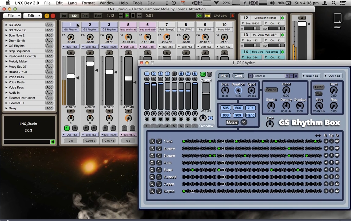This screenshot has height=221, width=351.
Task: Click the tempo field showing 130
Action: click(x=74, y=16)
